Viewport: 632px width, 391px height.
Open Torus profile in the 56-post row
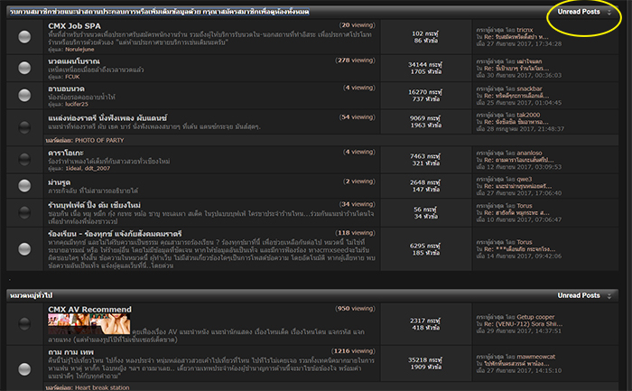pyautogui.click(x=525, y=206)
